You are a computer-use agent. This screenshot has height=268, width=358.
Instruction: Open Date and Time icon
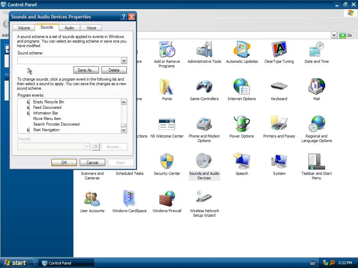click(316, 50)
